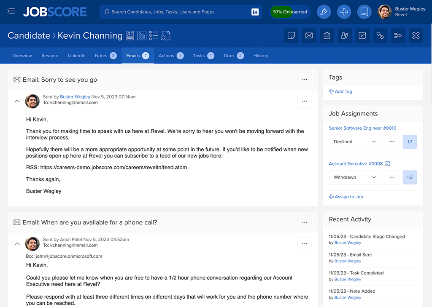Click Buster Wegley under Email Sent activity
This screenshot has height=307, width=432.
coord(348,261)
